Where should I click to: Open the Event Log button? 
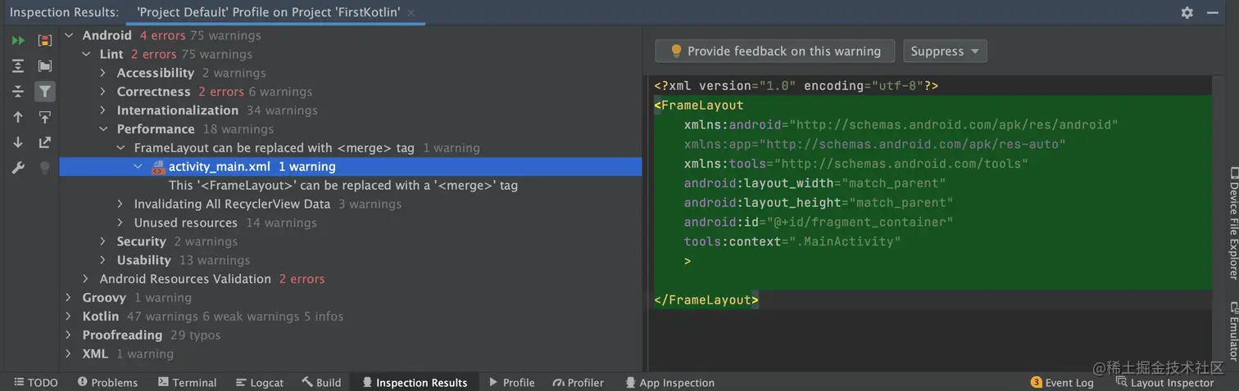click(1062, 382)
